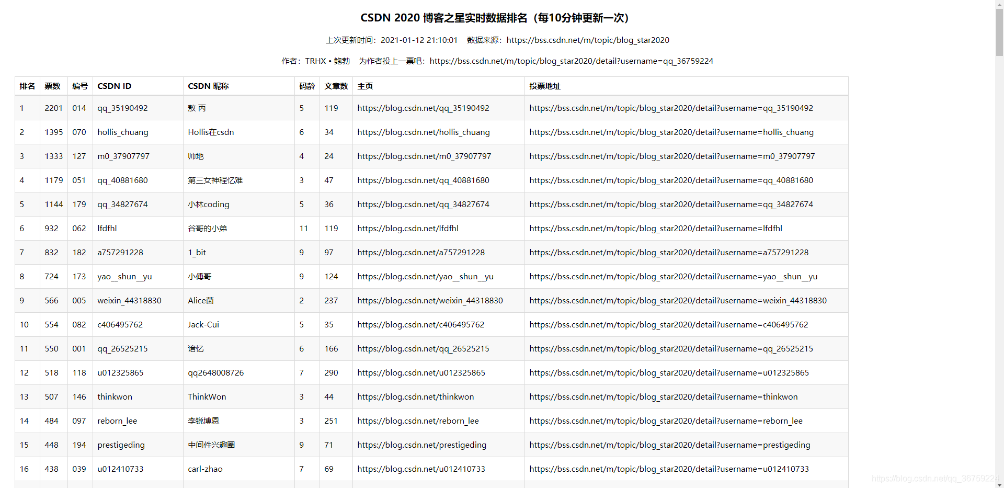Viewport: 1004px width, 488px height.
Task: Select the nickname "Jack-Cui"
Action: click(203, 325)
